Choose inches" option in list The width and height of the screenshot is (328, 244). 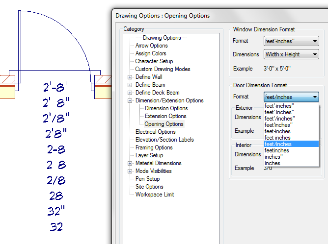(x=291, y=157)
